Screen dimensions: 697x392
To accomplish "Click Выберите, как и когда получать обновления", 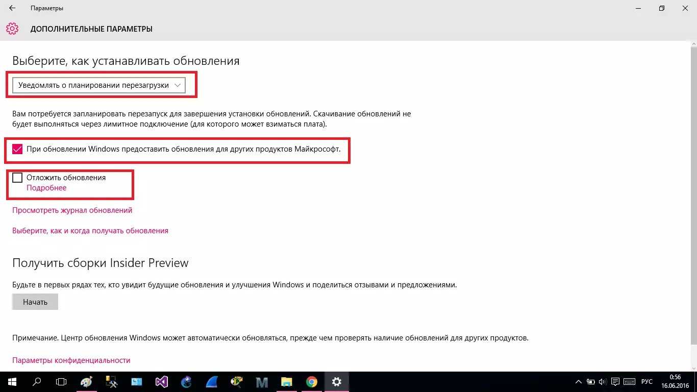I will pyautogui.click(x=90, y=231).
